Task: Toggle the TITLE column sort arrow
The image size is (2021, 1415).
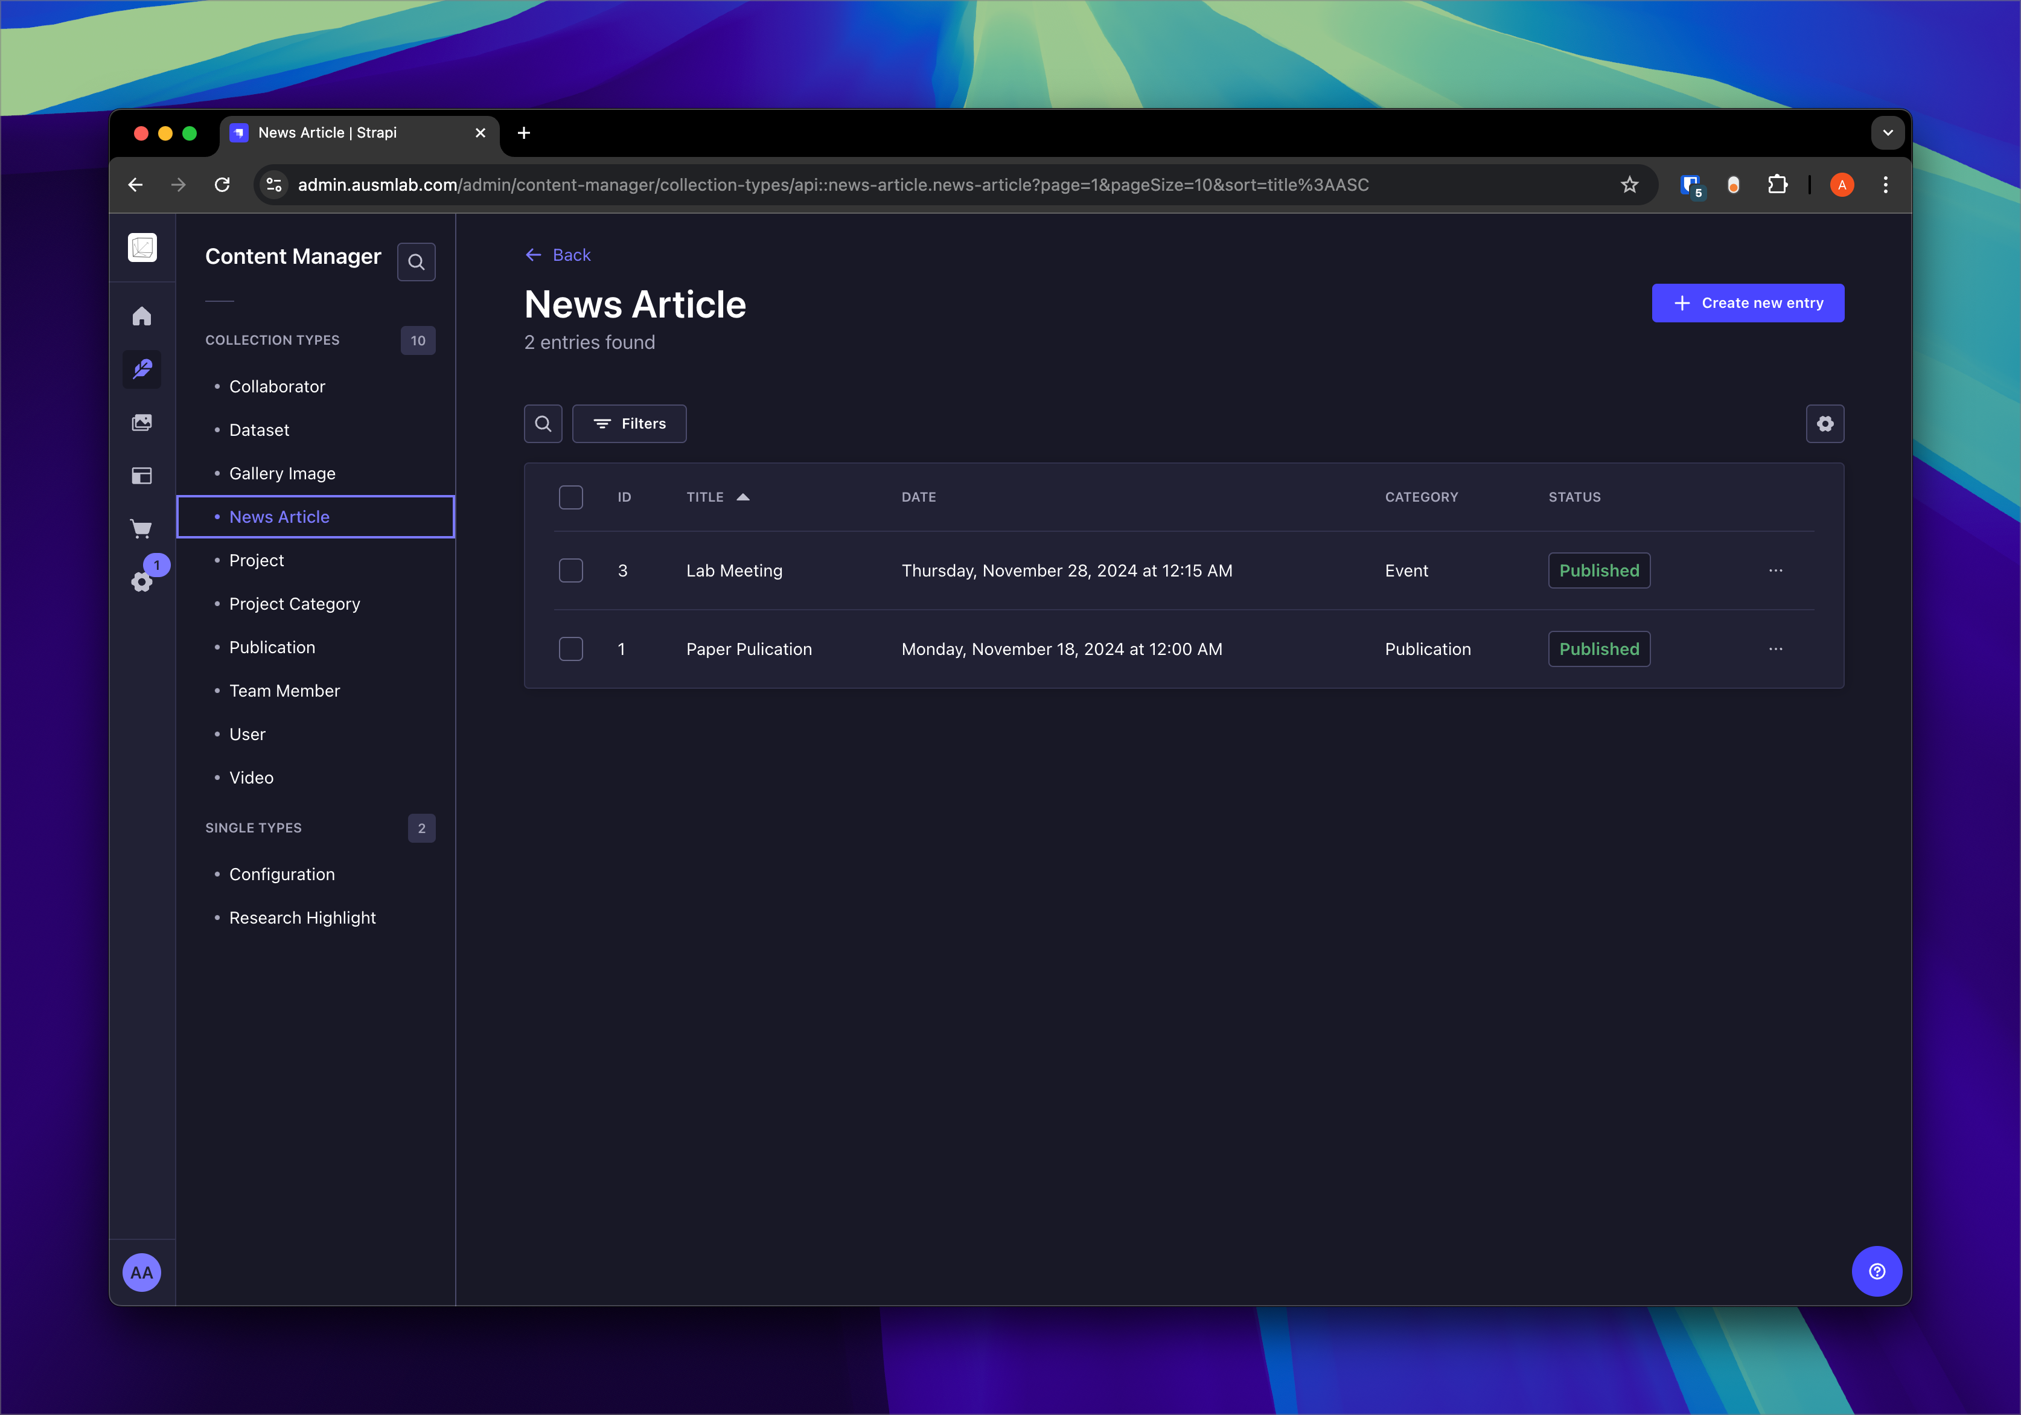Action: pos(743,497)
